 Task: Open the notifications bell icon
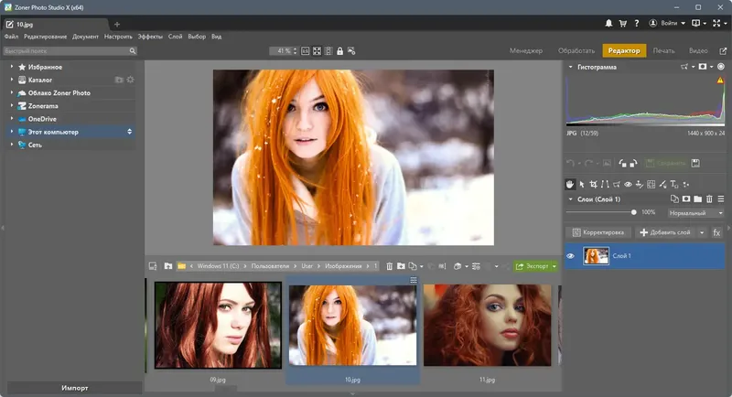(x=609, y=21)
